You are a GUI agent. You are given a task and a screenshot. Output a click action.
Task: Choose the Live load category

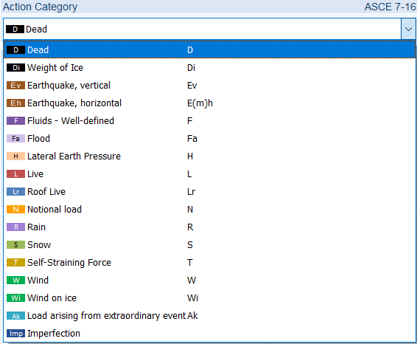[209, 174]
